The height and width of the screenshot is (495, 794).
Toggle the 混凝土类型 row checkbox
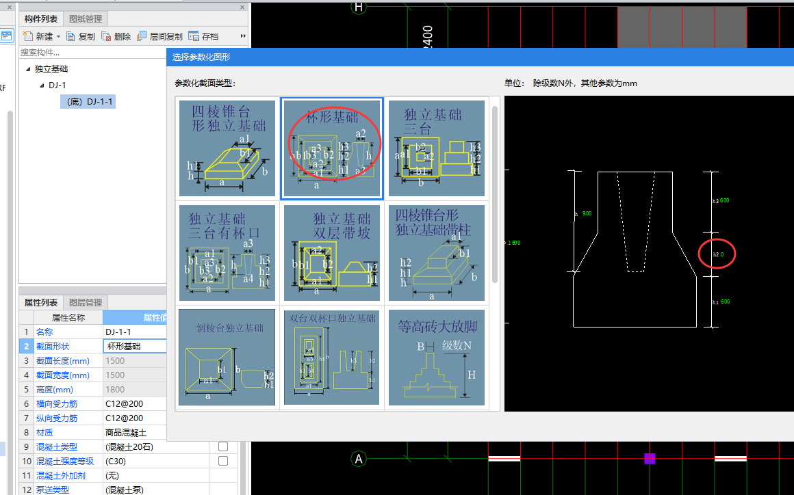coord(223,446)
